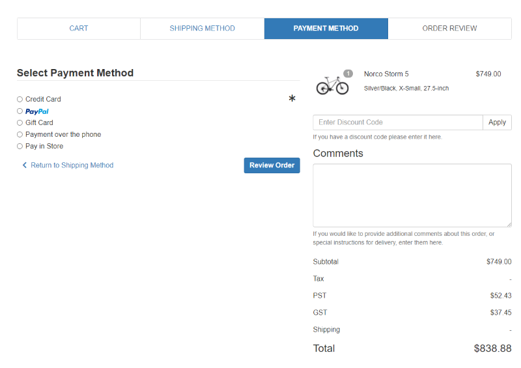Click the asterisk icon beside Credit Card
The width and height of the screenshot is (521, 368).
[x=292, y=99]
